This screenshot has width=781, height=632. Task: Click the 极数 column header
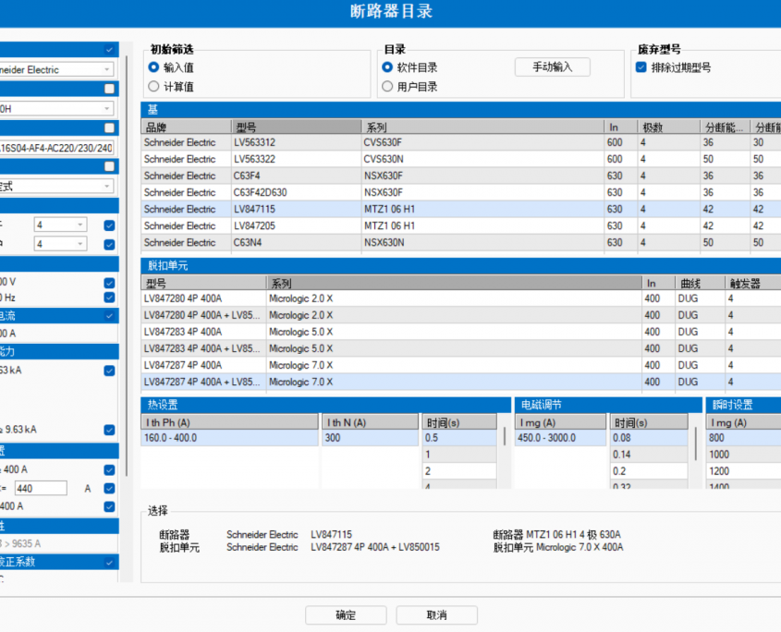click(669, 127)
